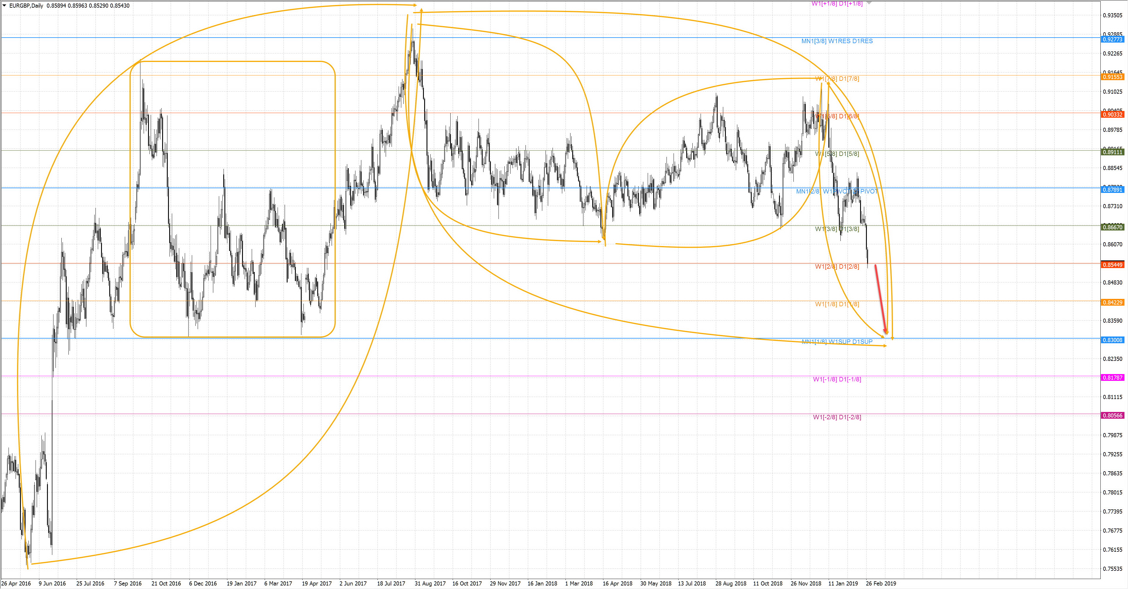The width and height of the screenshot is (1128, 589).
Task: Select the W1[-1/8] D1[-1/8] level label
Action: point(837,379)
